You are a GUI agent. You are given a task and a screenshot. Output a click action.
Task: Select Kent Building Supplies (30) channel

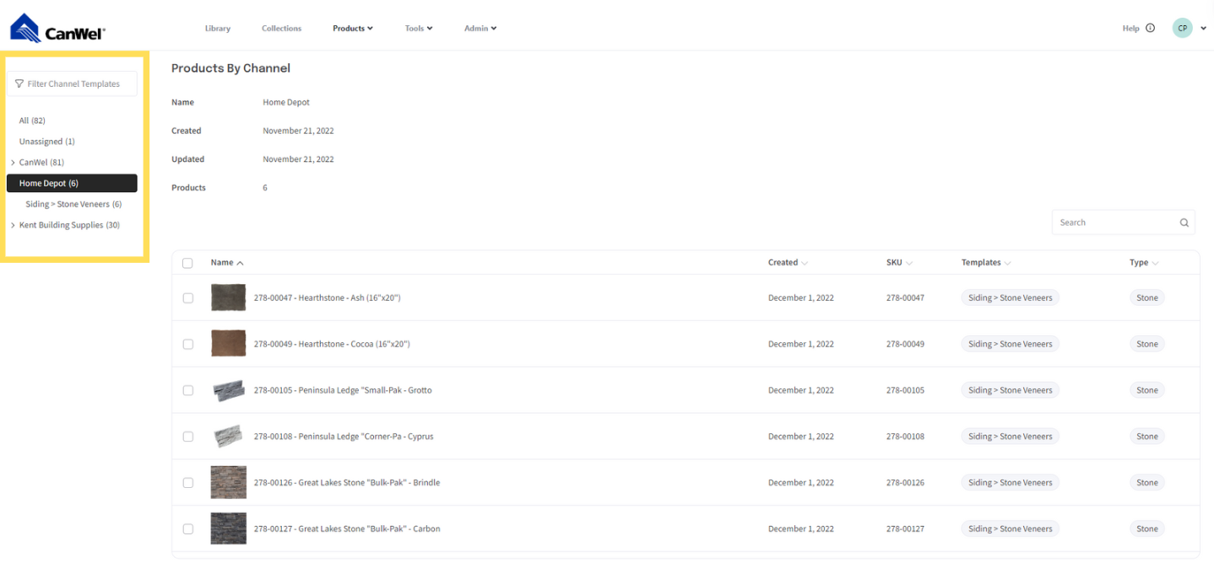pyautogui.click(x=69, y=225)
